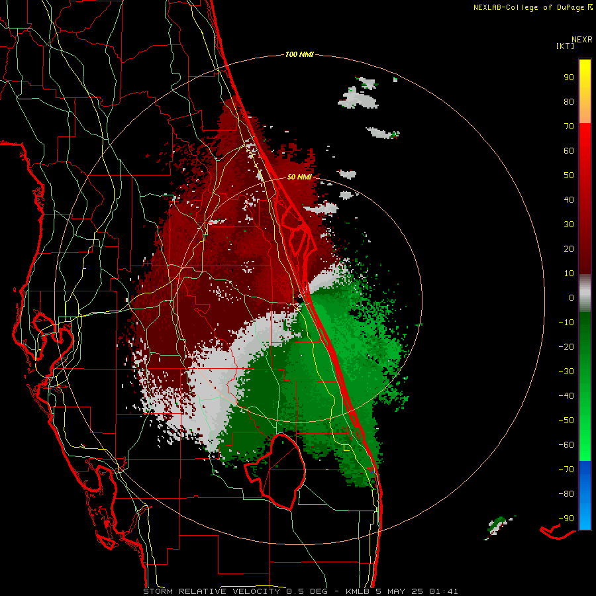Click the -40 value on the velocity scale
596x596 pixels.
566,396
